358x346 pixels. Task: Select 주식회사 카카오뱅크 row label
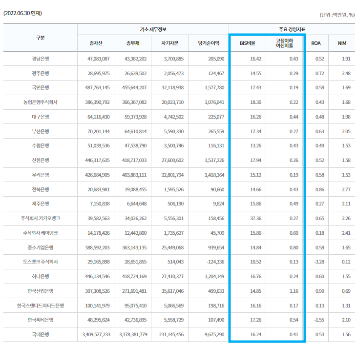[41, 218]
